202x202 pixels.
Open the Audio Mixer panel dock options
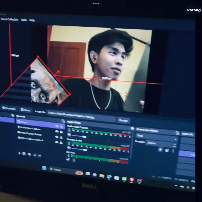tap(132, 128)
